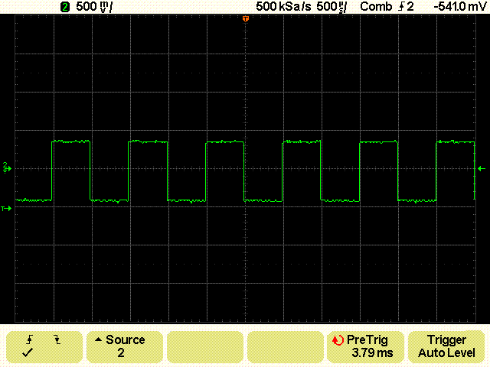Click the 500 kSa/s sample rate readout
The width and height of the screenshot is (490, 367).
283,7
